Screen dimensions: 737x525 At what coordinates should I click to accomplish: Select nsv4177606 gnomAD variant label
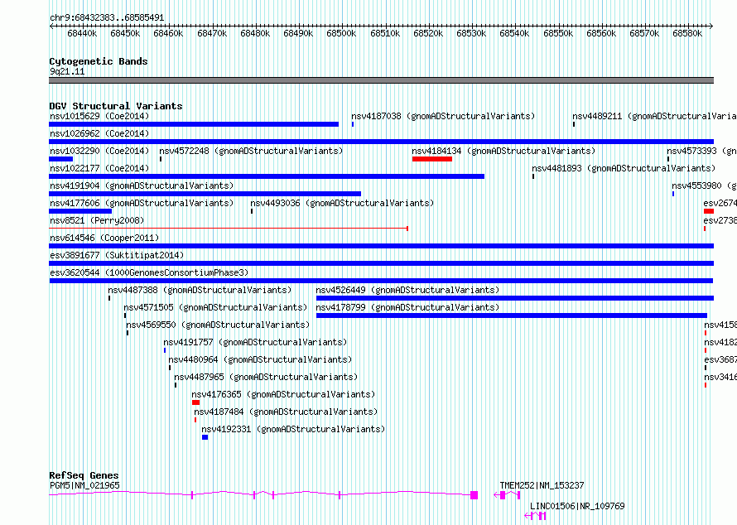click(x=142, y=203)
